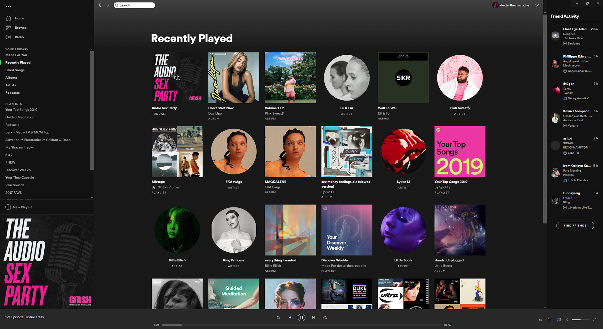Image resolution: width=603 pixels, height=329 pixels.
Task: Seek on the playback progress bar
Action: (301, 325)
